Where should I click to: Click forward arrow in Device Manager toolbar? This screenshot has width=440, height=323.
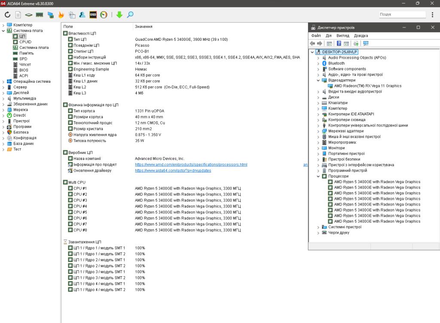319,43
